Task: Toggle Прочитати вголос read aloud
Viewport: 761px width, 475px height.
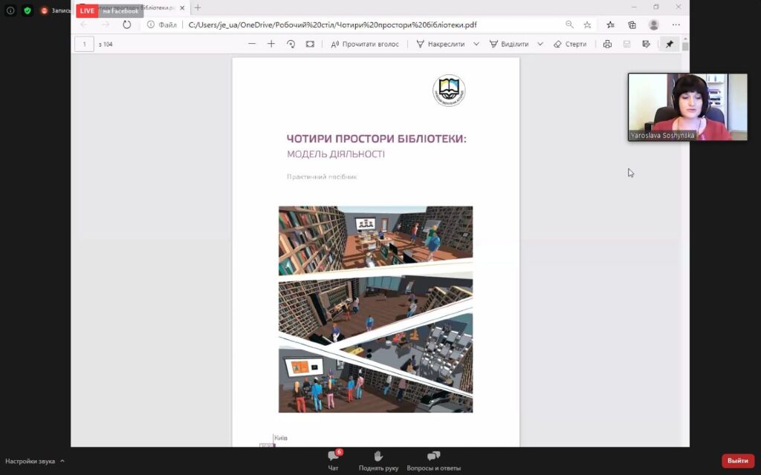Action: coord(365,44)
